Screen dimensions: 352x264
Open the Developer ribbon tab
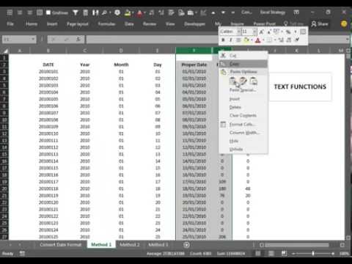(x=194, y=24)
